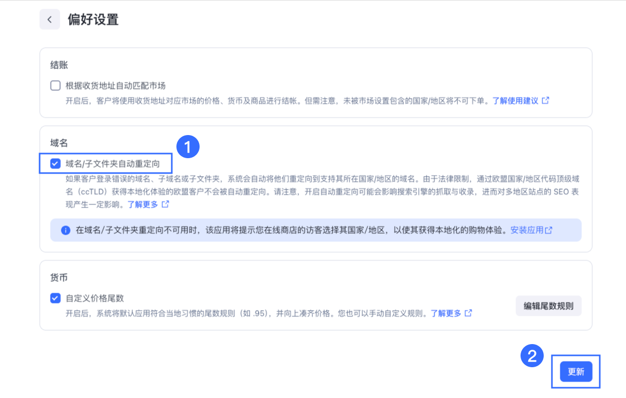Click external-link icon after 了解使用建议
The image size is (626, 398).
tap(545, 101)
